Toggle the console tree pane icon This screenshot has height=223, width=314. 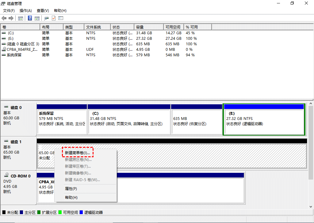click(20, 18)
